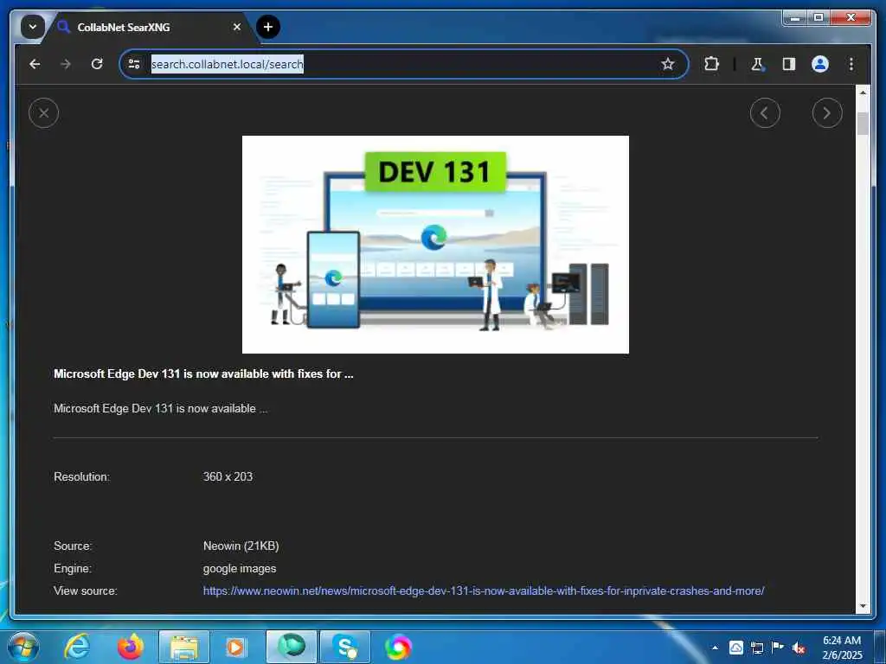Switch to the green browser taskbar app
Screen dimensions: 886x664
click(x=291, y=647)
